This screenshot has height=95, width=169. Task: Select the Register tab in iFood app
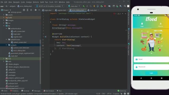click(x=161, y=25)
